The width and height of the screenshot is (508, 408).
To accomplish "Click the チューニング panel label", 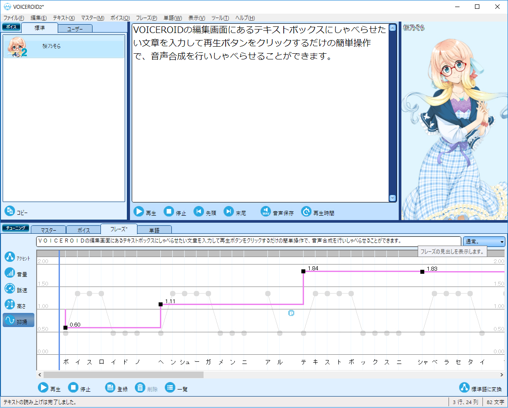I will [x=15, y=228].
